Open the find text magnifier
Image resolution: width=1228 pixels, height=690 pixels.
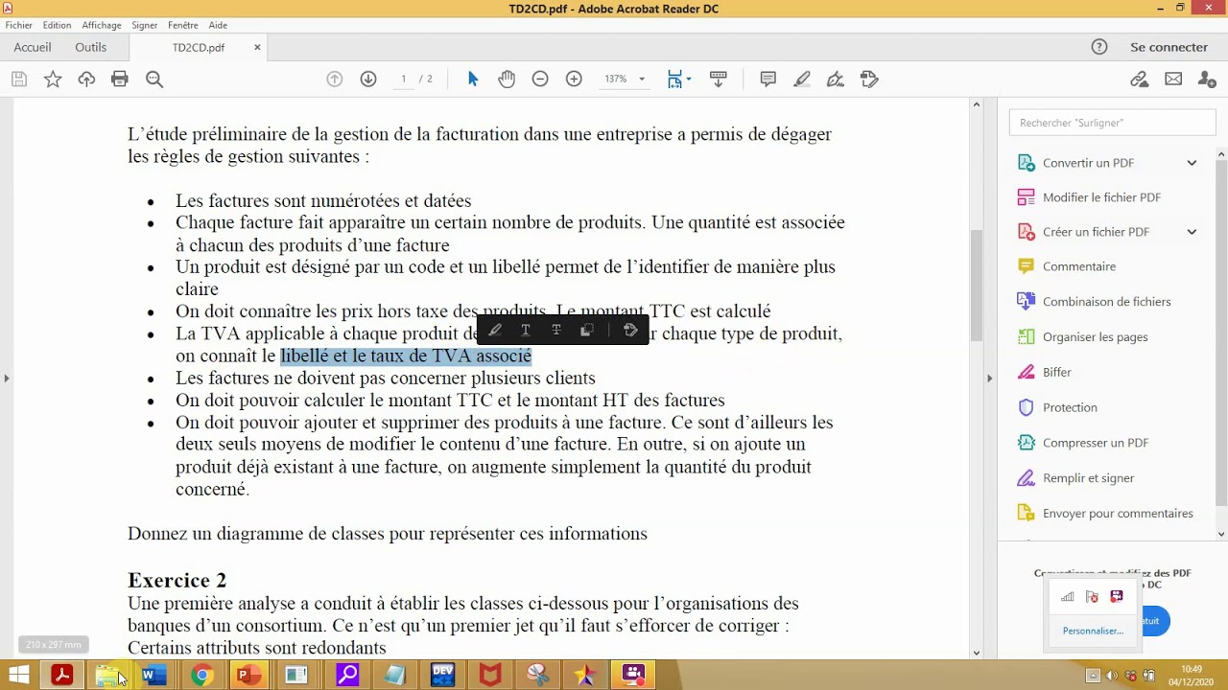pyautogui.click(x=154, y=80)
